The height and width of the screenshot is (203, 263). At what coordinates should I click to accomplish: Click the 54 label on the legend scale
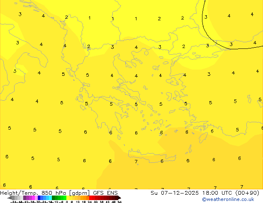coord(119,202)
